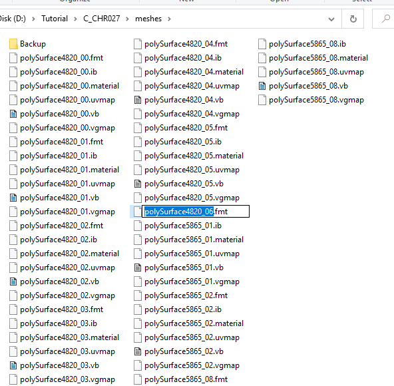Click the icon of polySurface4820_00.uvmap
The height and width of the screenshot is (386, 394).
click(13, 100)
